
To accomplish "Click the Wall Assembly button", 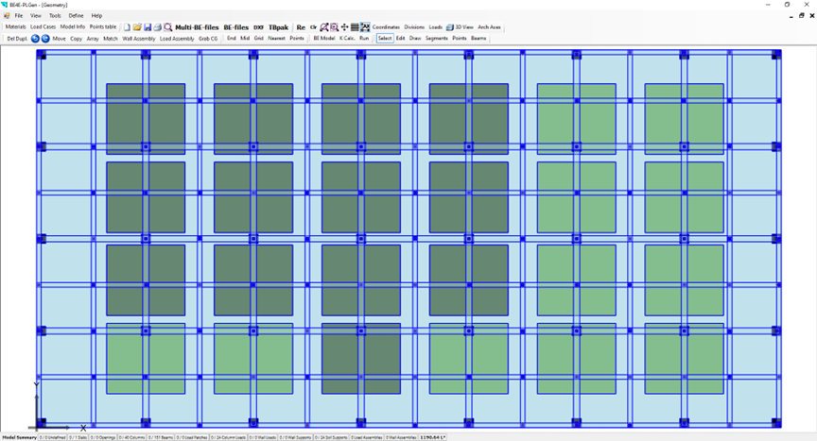I will tap(139, 39).
